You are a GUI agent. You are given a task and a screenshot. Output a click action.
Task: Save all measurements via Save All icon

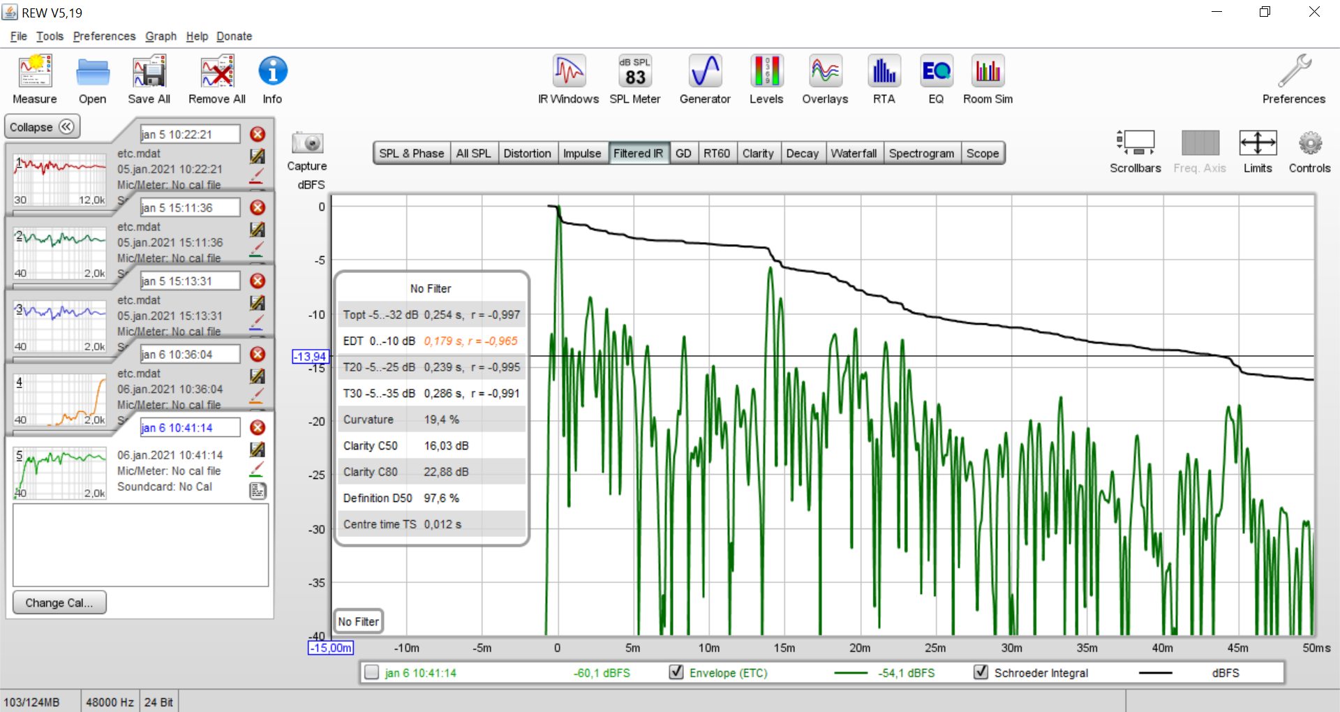click(149, 79)
